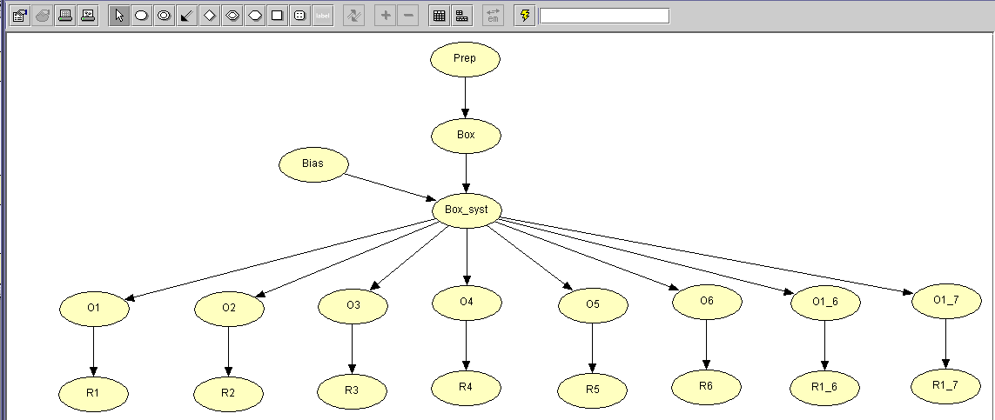The image size is (995, 420).
Task: Click the minus collapse toolbar button
Action: (408, 16)
